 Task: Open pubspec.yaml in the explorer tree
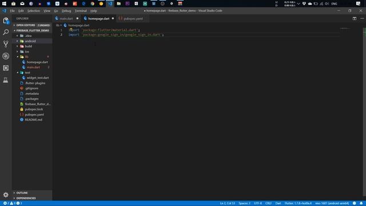[x=34, y=114]
